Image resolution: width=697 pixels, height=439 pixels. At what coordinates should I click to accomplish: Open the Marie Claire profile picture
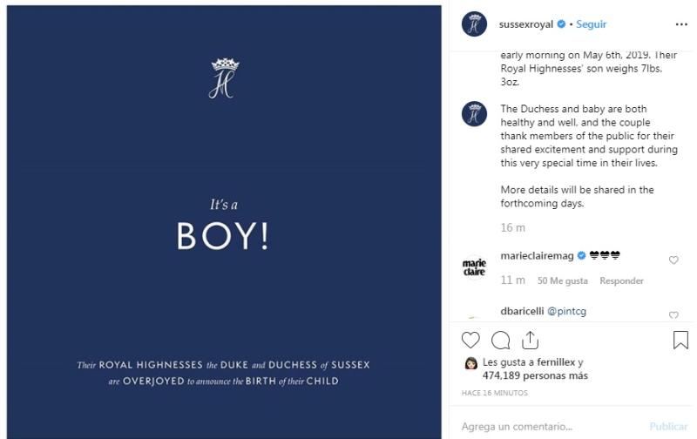click(474, 267)
